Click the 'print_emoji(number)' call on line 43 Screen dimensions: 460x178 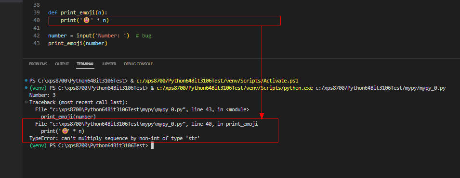pyautogui.click(x=78, y=43)
